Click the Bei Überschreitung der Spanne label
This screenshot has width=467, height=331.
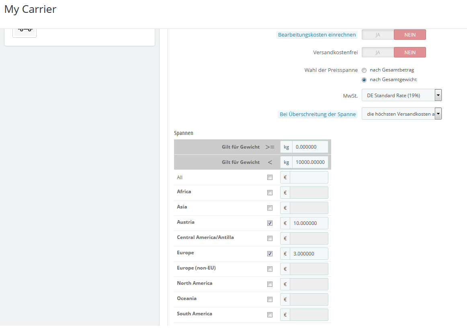318,114
